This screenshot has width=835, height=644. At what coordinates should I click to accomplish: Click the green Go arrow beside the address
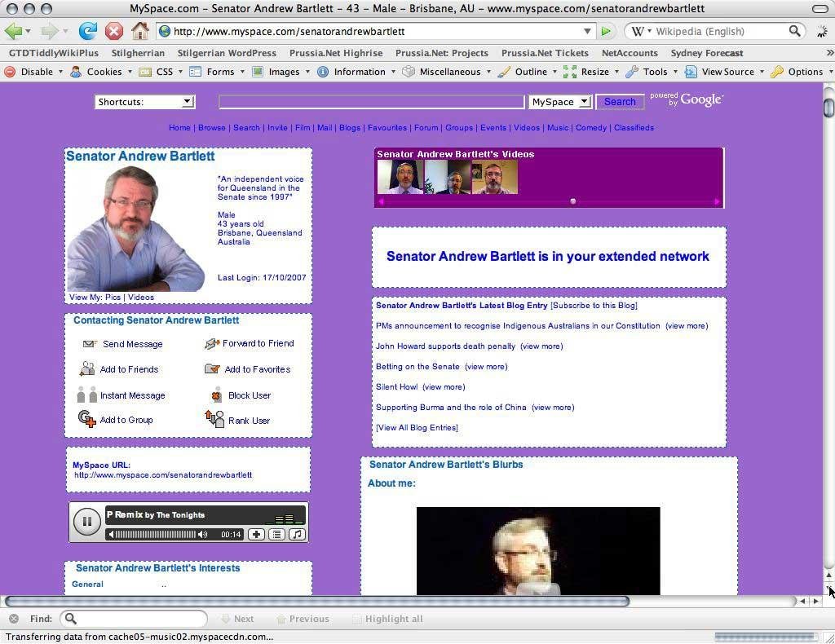pos(606,32)
